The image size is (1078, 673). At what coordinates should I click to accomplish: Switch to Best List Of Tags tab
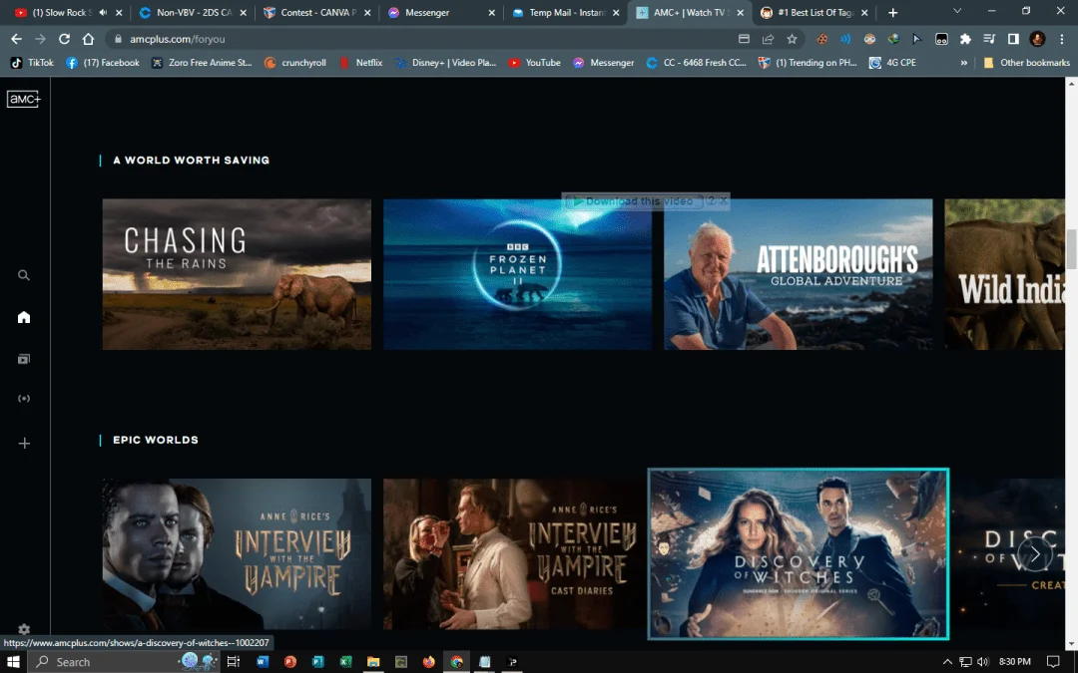(813, 12)
